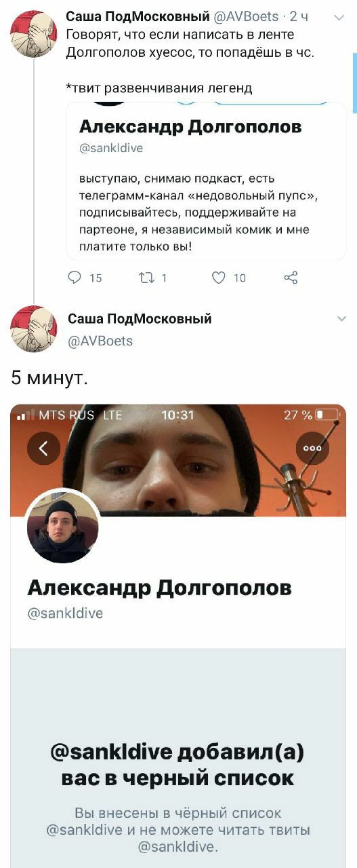Expand the second tweet's chevron menu
Screen dimensions: 357x868
coord(341,319)
